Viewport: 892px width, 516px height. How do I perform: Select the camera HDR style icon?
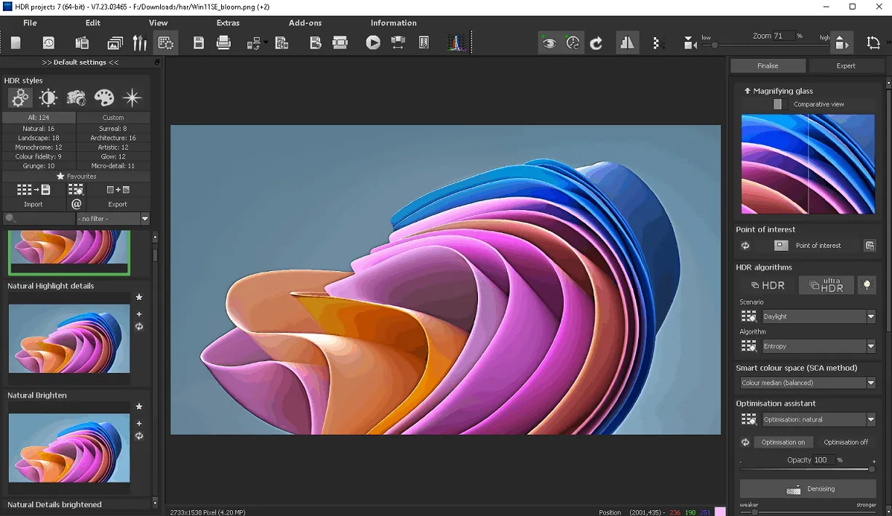tap(76, 97)
